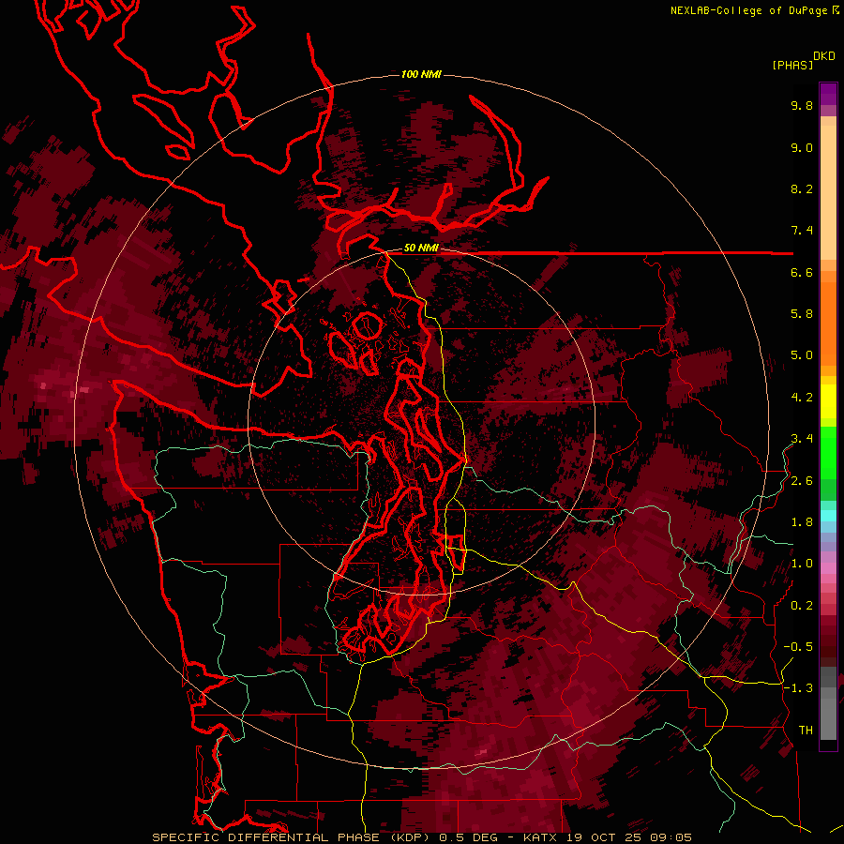This screenshot has width=844, height=844.
Task: Pick the orange band of the color bar
Action: click(828, 323)
